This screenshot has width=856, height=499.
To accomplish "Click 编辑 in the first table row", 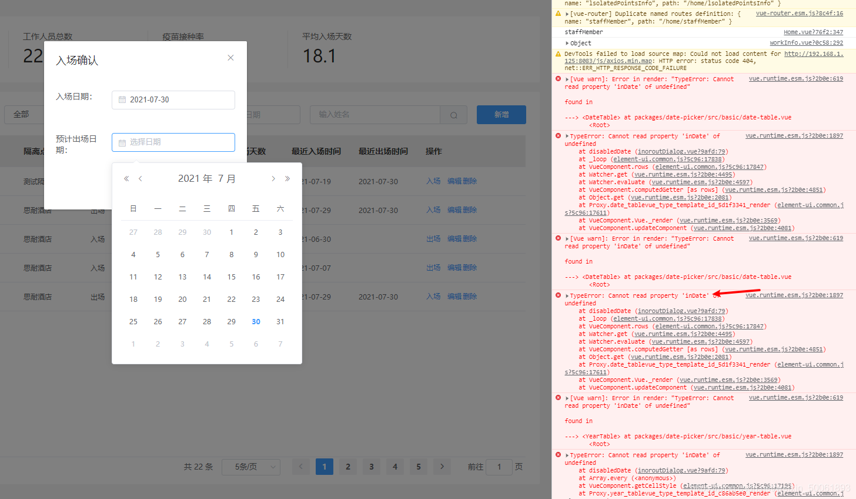I will [x=454, y=181].
